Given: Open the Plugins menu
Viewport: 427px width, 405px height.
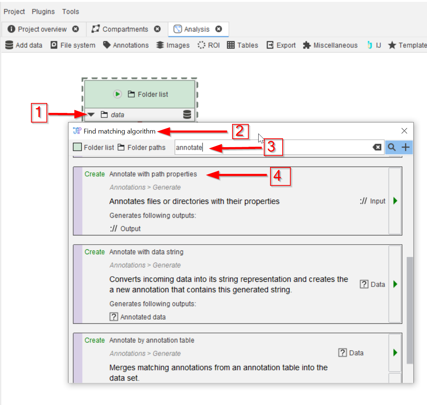Looking at the screenshot, I should [43, 11].
